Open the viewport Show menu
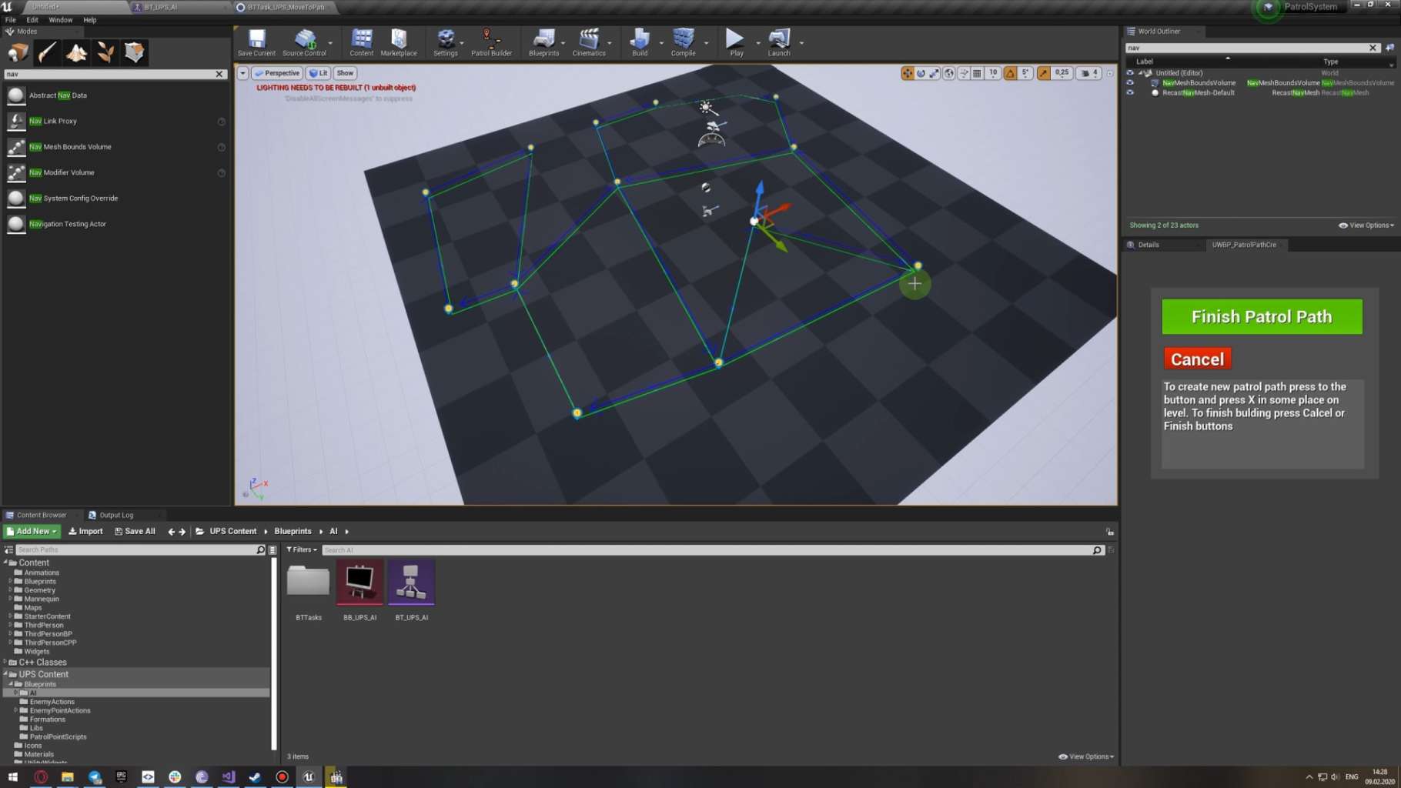 (x=345, y=73)
